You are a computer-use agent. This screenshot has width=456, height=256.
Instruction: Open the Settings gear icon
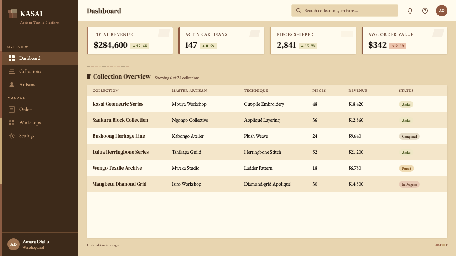(12, 136)
